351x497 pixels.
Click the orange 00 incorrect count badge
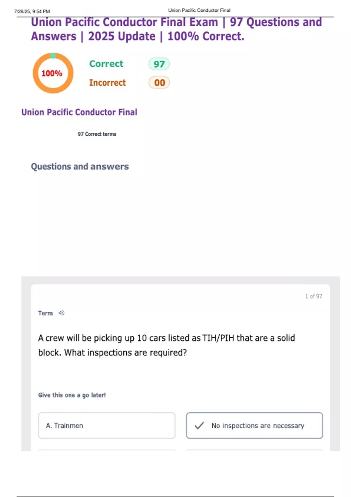[x=159, y=83]
